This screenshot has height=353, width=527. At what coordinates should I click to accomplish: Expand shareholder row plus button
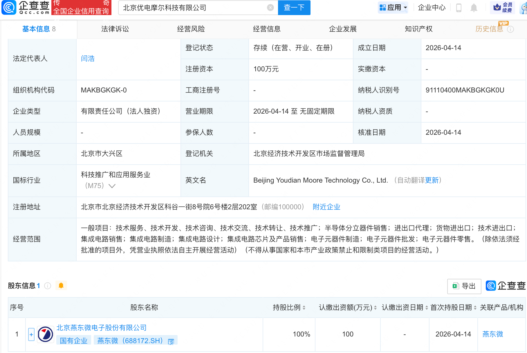(x=31, y=334)
